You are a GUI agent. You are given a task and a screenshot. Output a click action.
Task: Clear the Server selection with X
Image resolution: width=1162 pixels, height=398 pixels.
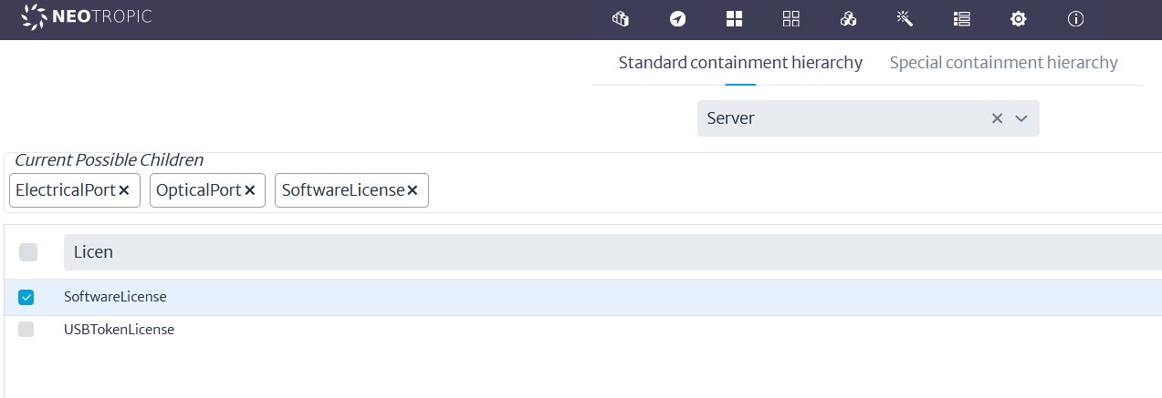coord(998,118)
